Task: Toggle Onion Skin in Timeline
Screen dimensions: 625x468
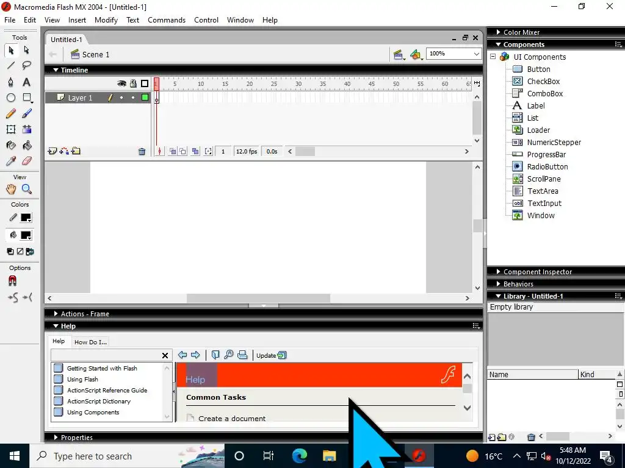Action: (173, 151)
